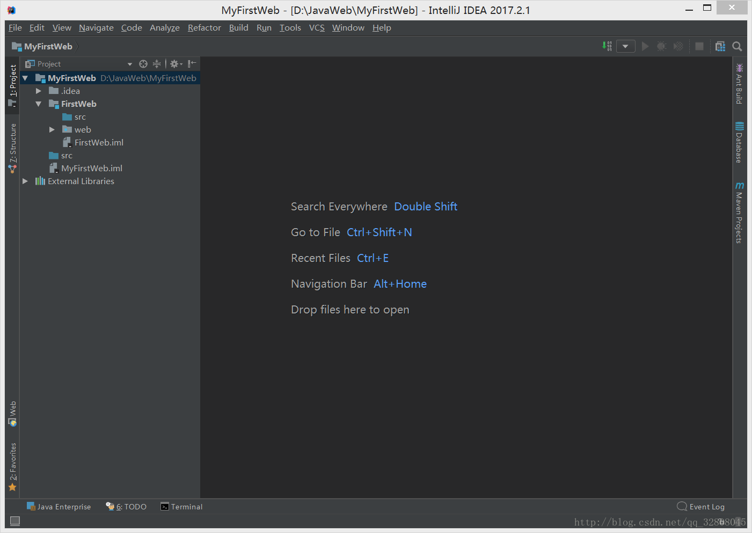Click the Debug bug icon
The height and width of the screenshot is (533, 752).
click(662, 46)
